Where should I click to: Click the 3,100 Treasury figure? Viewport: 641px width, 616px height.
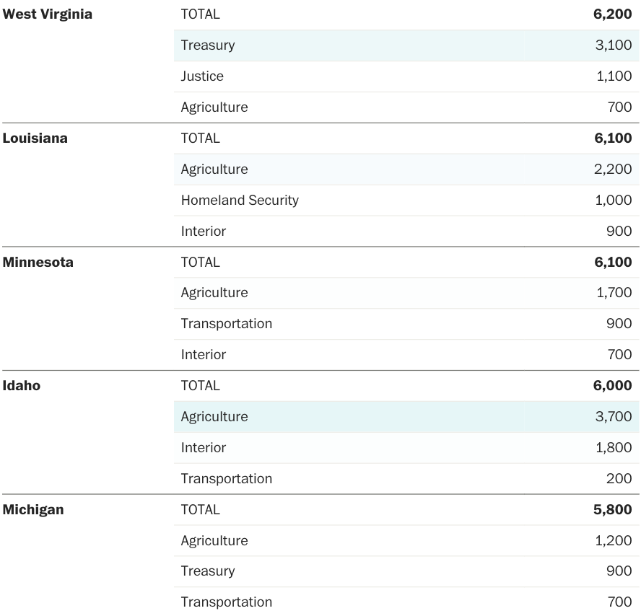tap(614, 45)
